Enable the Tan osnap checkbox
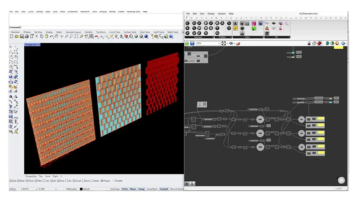The image size is (357, 200). pyautogui.click(x=67, y=181)
